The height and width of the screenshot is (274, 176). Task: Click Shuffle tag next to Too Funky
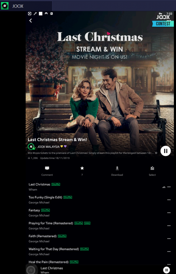[68, 197]
